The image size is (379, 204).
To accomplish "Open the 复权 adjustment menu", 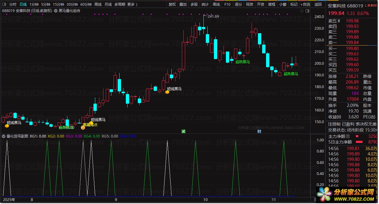I will 172,4.
